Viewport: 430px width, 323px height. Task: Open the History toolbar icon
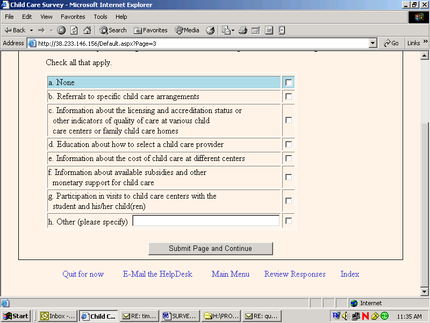point(210,30)
